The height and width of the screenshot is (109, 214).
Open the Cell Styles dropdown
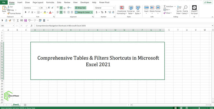[x=138, y=10]
